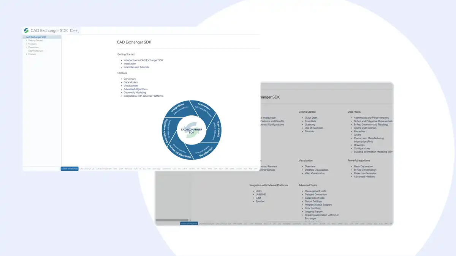Open Subprocess Mode link
This screenshot has width=456, height=256.
coord(315,198)
